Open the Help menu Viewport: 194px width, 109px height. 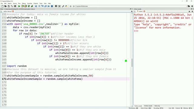49,3
